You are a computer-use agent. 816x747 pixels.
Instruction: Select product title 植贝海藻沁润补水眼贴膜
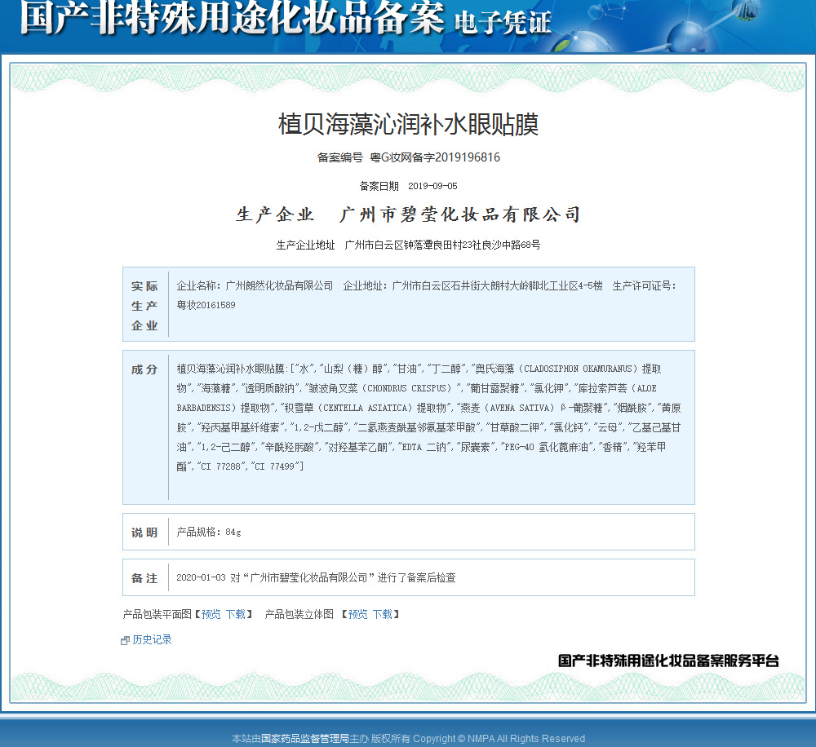point(408,124)
